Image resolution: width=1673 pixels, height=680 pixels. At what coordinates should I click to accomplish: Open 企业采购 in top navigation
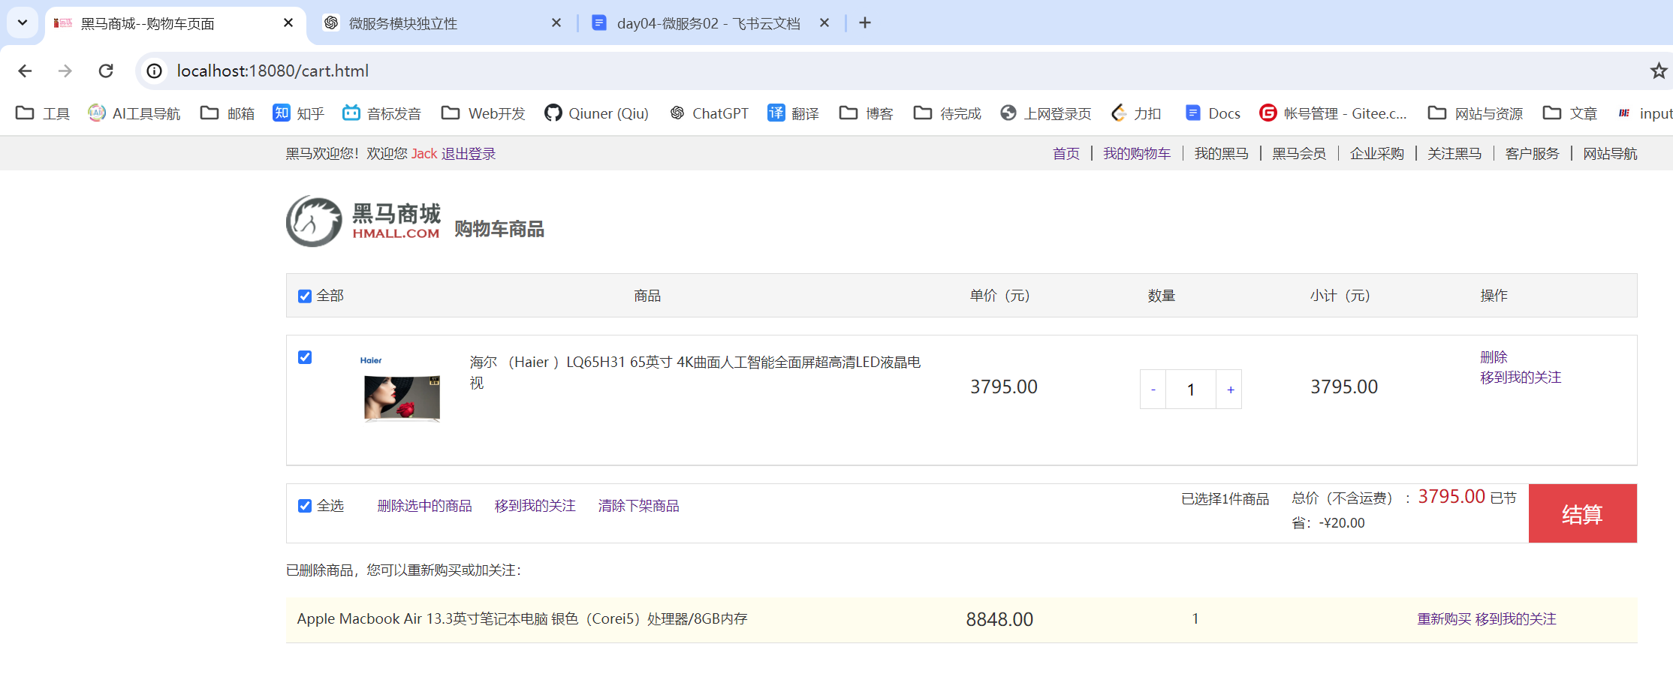pos(1377,154)
